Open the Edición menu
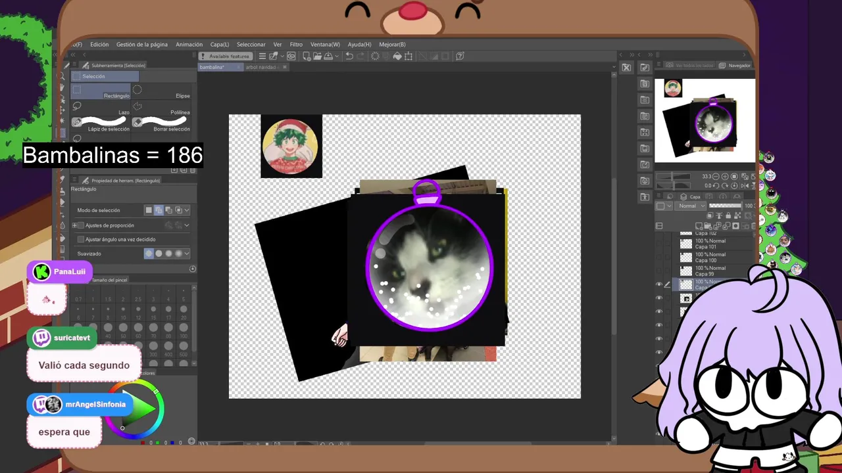The image size is (842, 473). [x=99, y=45]
